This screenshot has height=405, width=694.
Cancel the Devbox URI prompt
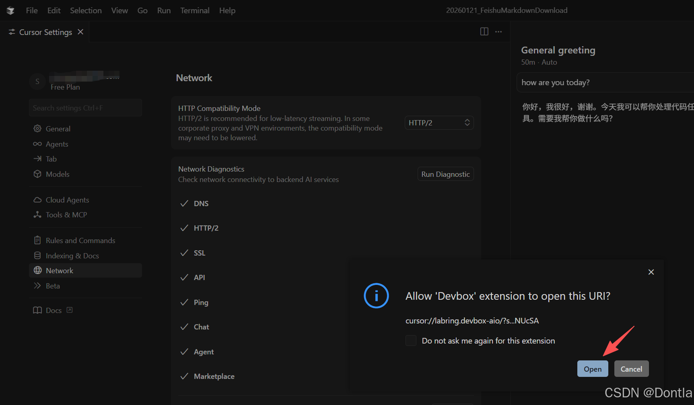pos(631,369)
